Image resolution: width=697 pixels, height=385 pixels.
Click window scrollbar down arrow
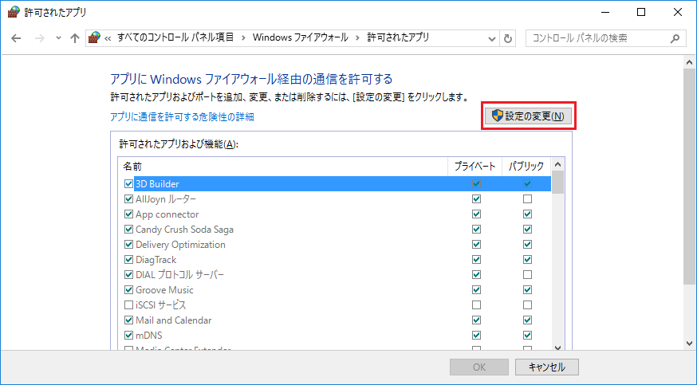click(x=690, y=343)
